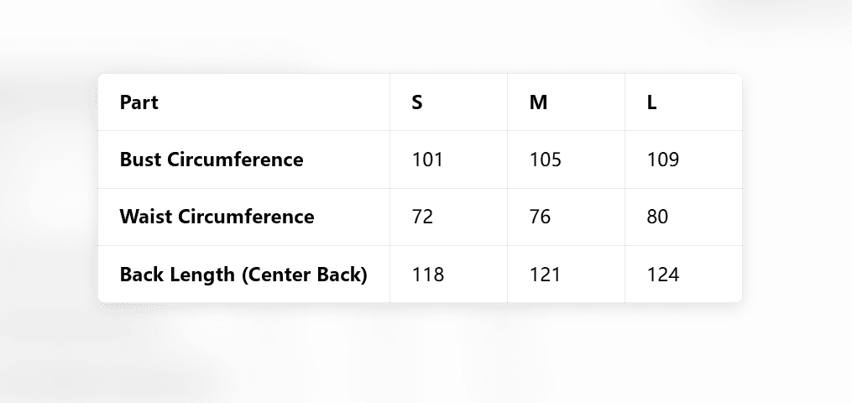852x403 pixels.
Task: Click the M size column header
Action: click(538, 102)
